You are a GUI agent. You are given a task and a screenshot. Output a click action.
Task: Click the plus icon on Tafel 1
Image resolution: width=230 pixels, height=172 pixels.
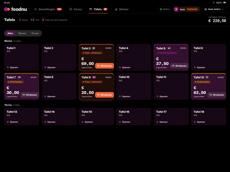[x=8, y=67]
